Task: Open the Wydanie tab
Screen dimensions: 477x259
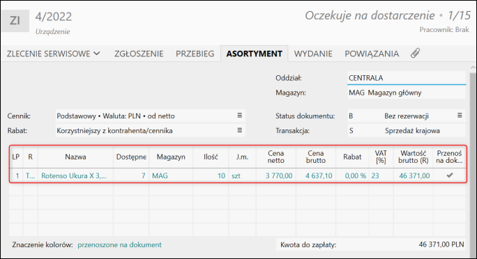Action: (x=313, y=54)
